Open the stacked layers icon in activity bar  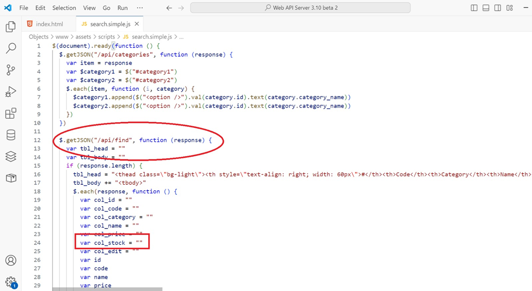tap(11, 156)
